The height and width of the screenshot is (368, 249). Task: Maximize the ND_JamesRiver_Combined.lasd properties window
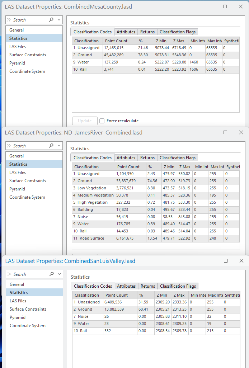(x=225, y=132)
